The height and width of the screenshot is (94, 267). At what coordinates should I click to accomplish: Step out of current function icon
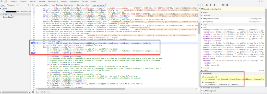(x=214, y=5)
